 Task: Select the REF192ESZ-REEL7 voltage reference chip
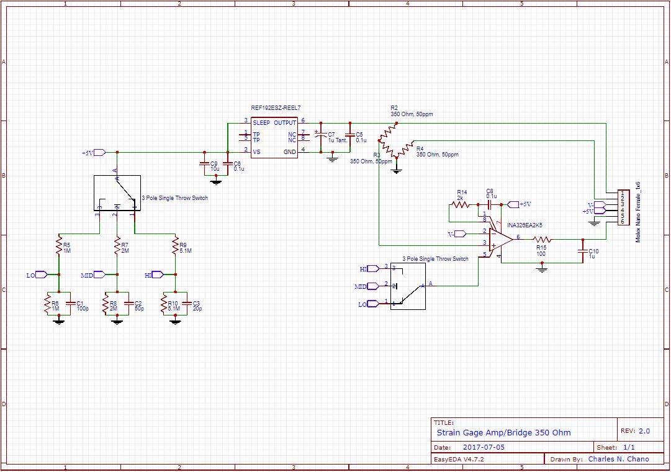[274, 137]
